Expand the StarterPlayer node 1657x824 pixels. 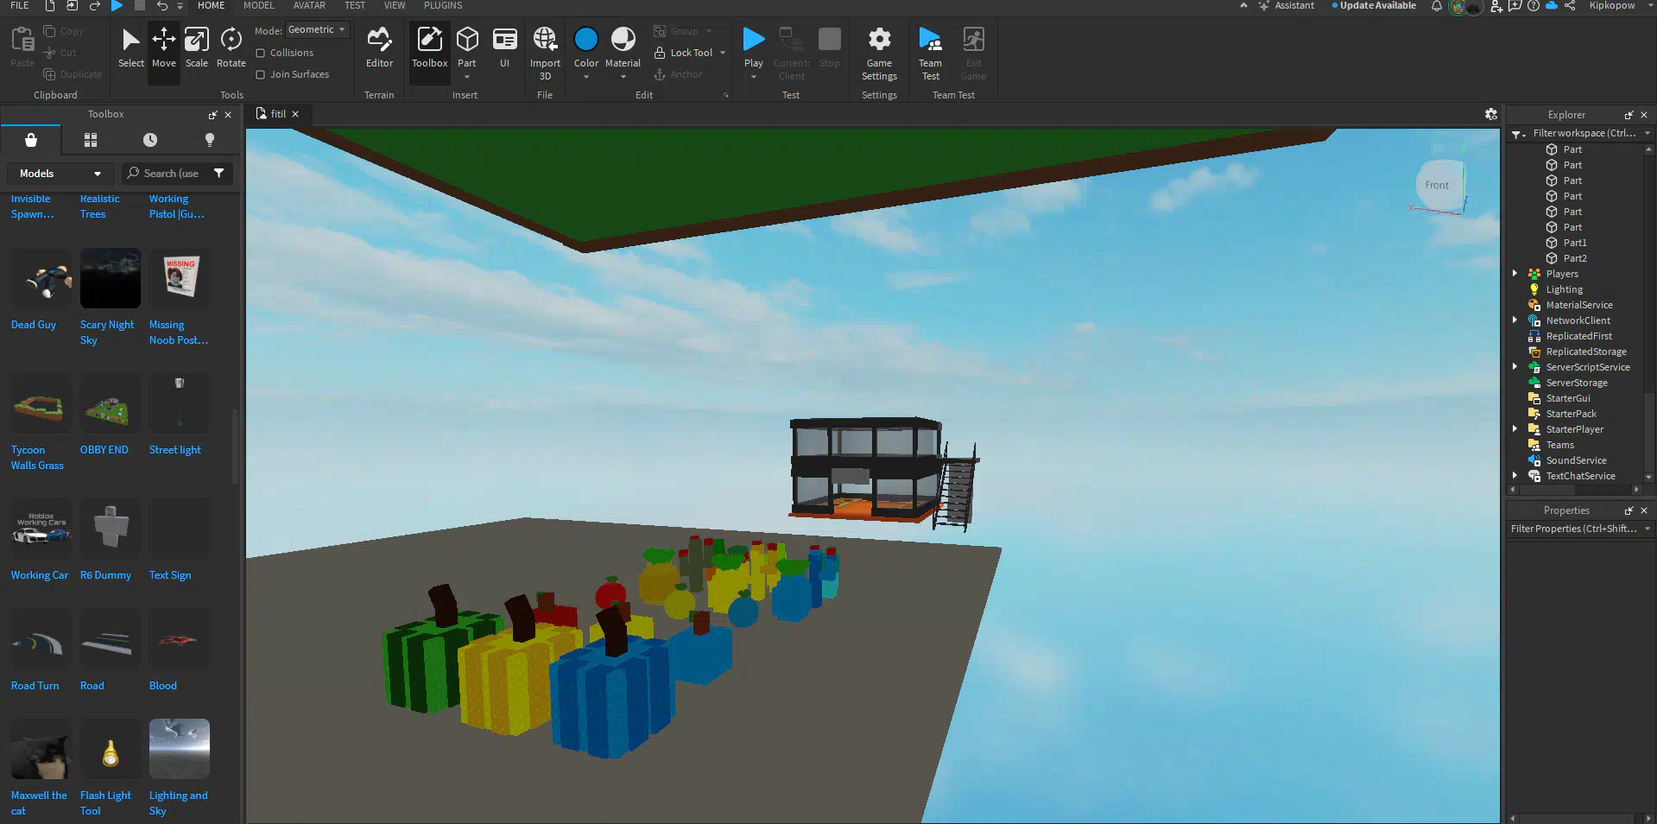[1515, 429]
